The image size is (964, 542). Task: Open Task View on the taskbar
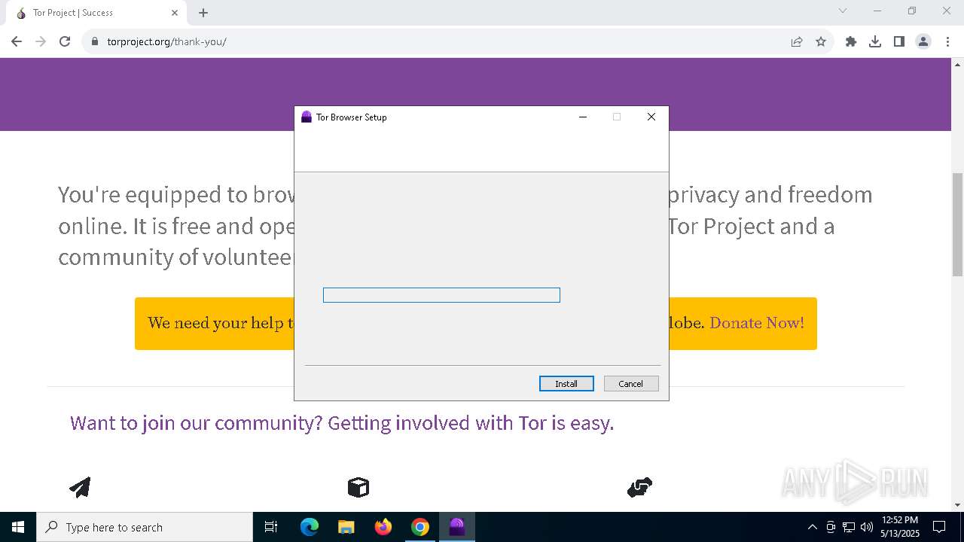[x=271, y=527]
